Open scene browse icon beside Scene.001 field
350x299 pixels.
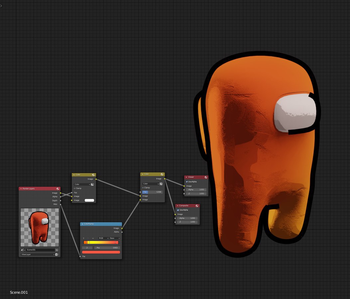click(23, 250)
